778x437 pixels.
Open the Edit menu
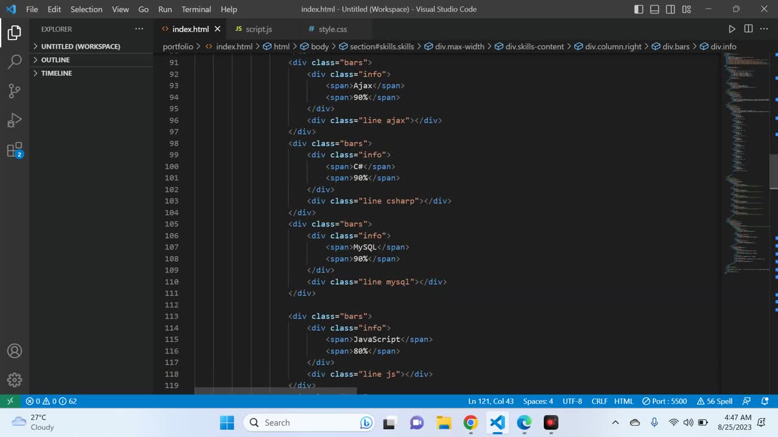[x=54, y=9]
